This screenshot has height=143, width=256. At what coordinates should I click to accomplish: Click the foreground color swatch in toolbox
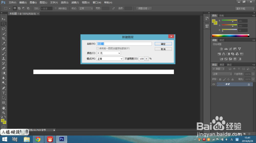pyautogui.click(x=3, y=121)
